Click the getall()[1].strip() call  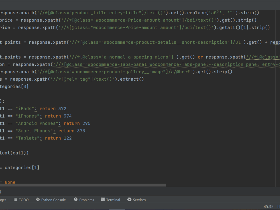(x=244, y=27)
